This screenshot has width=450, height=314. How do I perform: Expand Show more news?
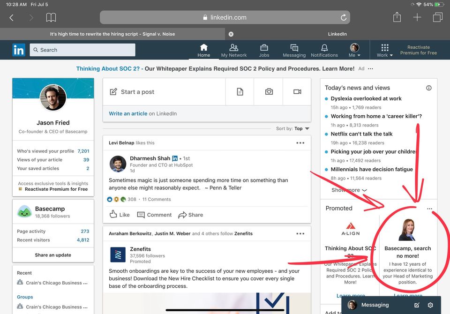pyautogui.click(x=349, y=190)
